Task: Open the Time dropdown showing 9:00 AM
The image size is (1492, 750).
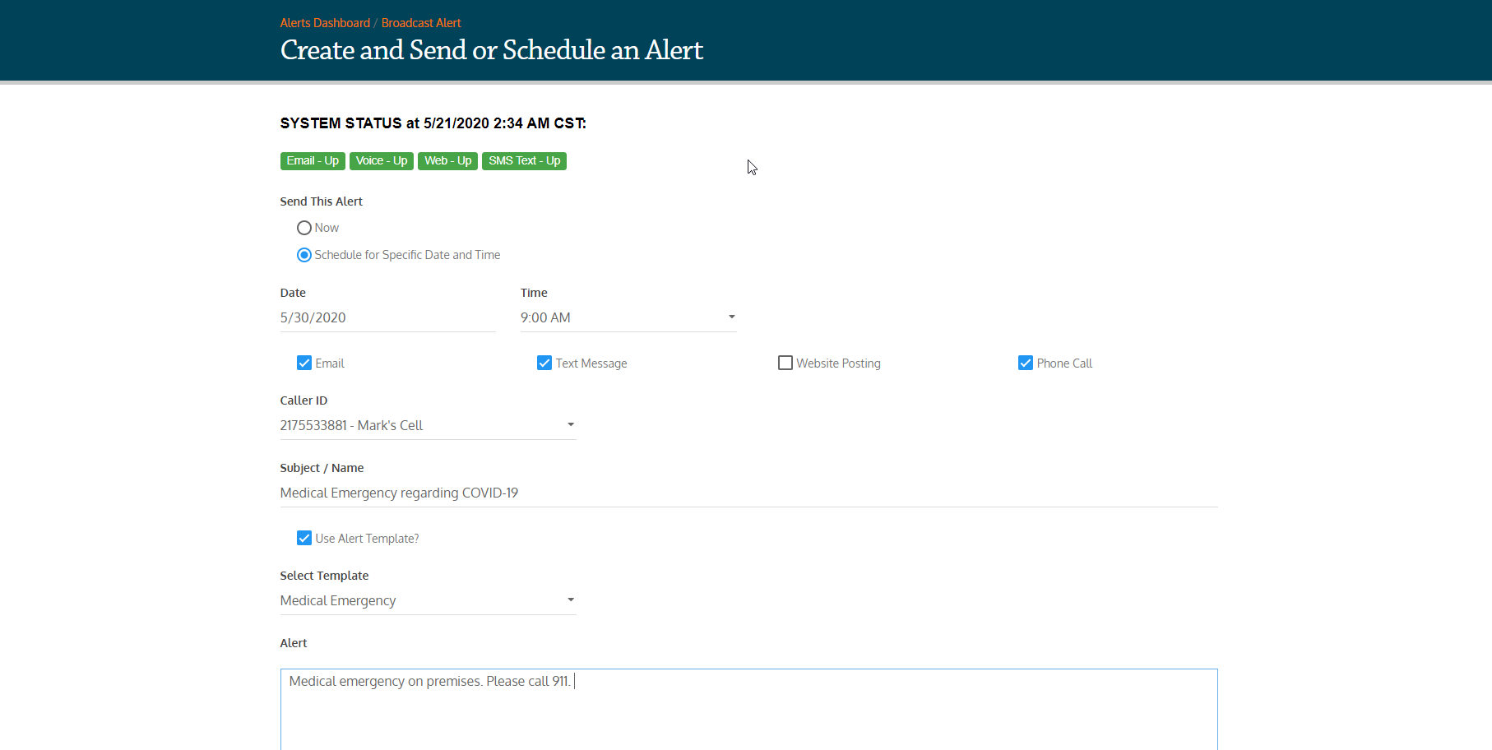Action: [628, 317]
